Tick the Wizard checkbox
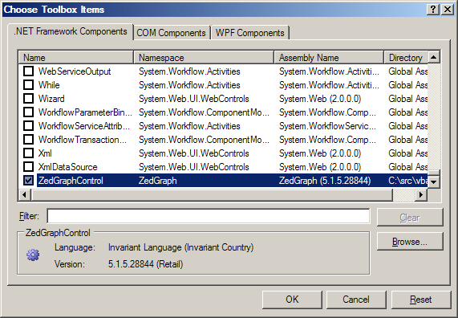458x318 pixels. [x=28, y=99]
